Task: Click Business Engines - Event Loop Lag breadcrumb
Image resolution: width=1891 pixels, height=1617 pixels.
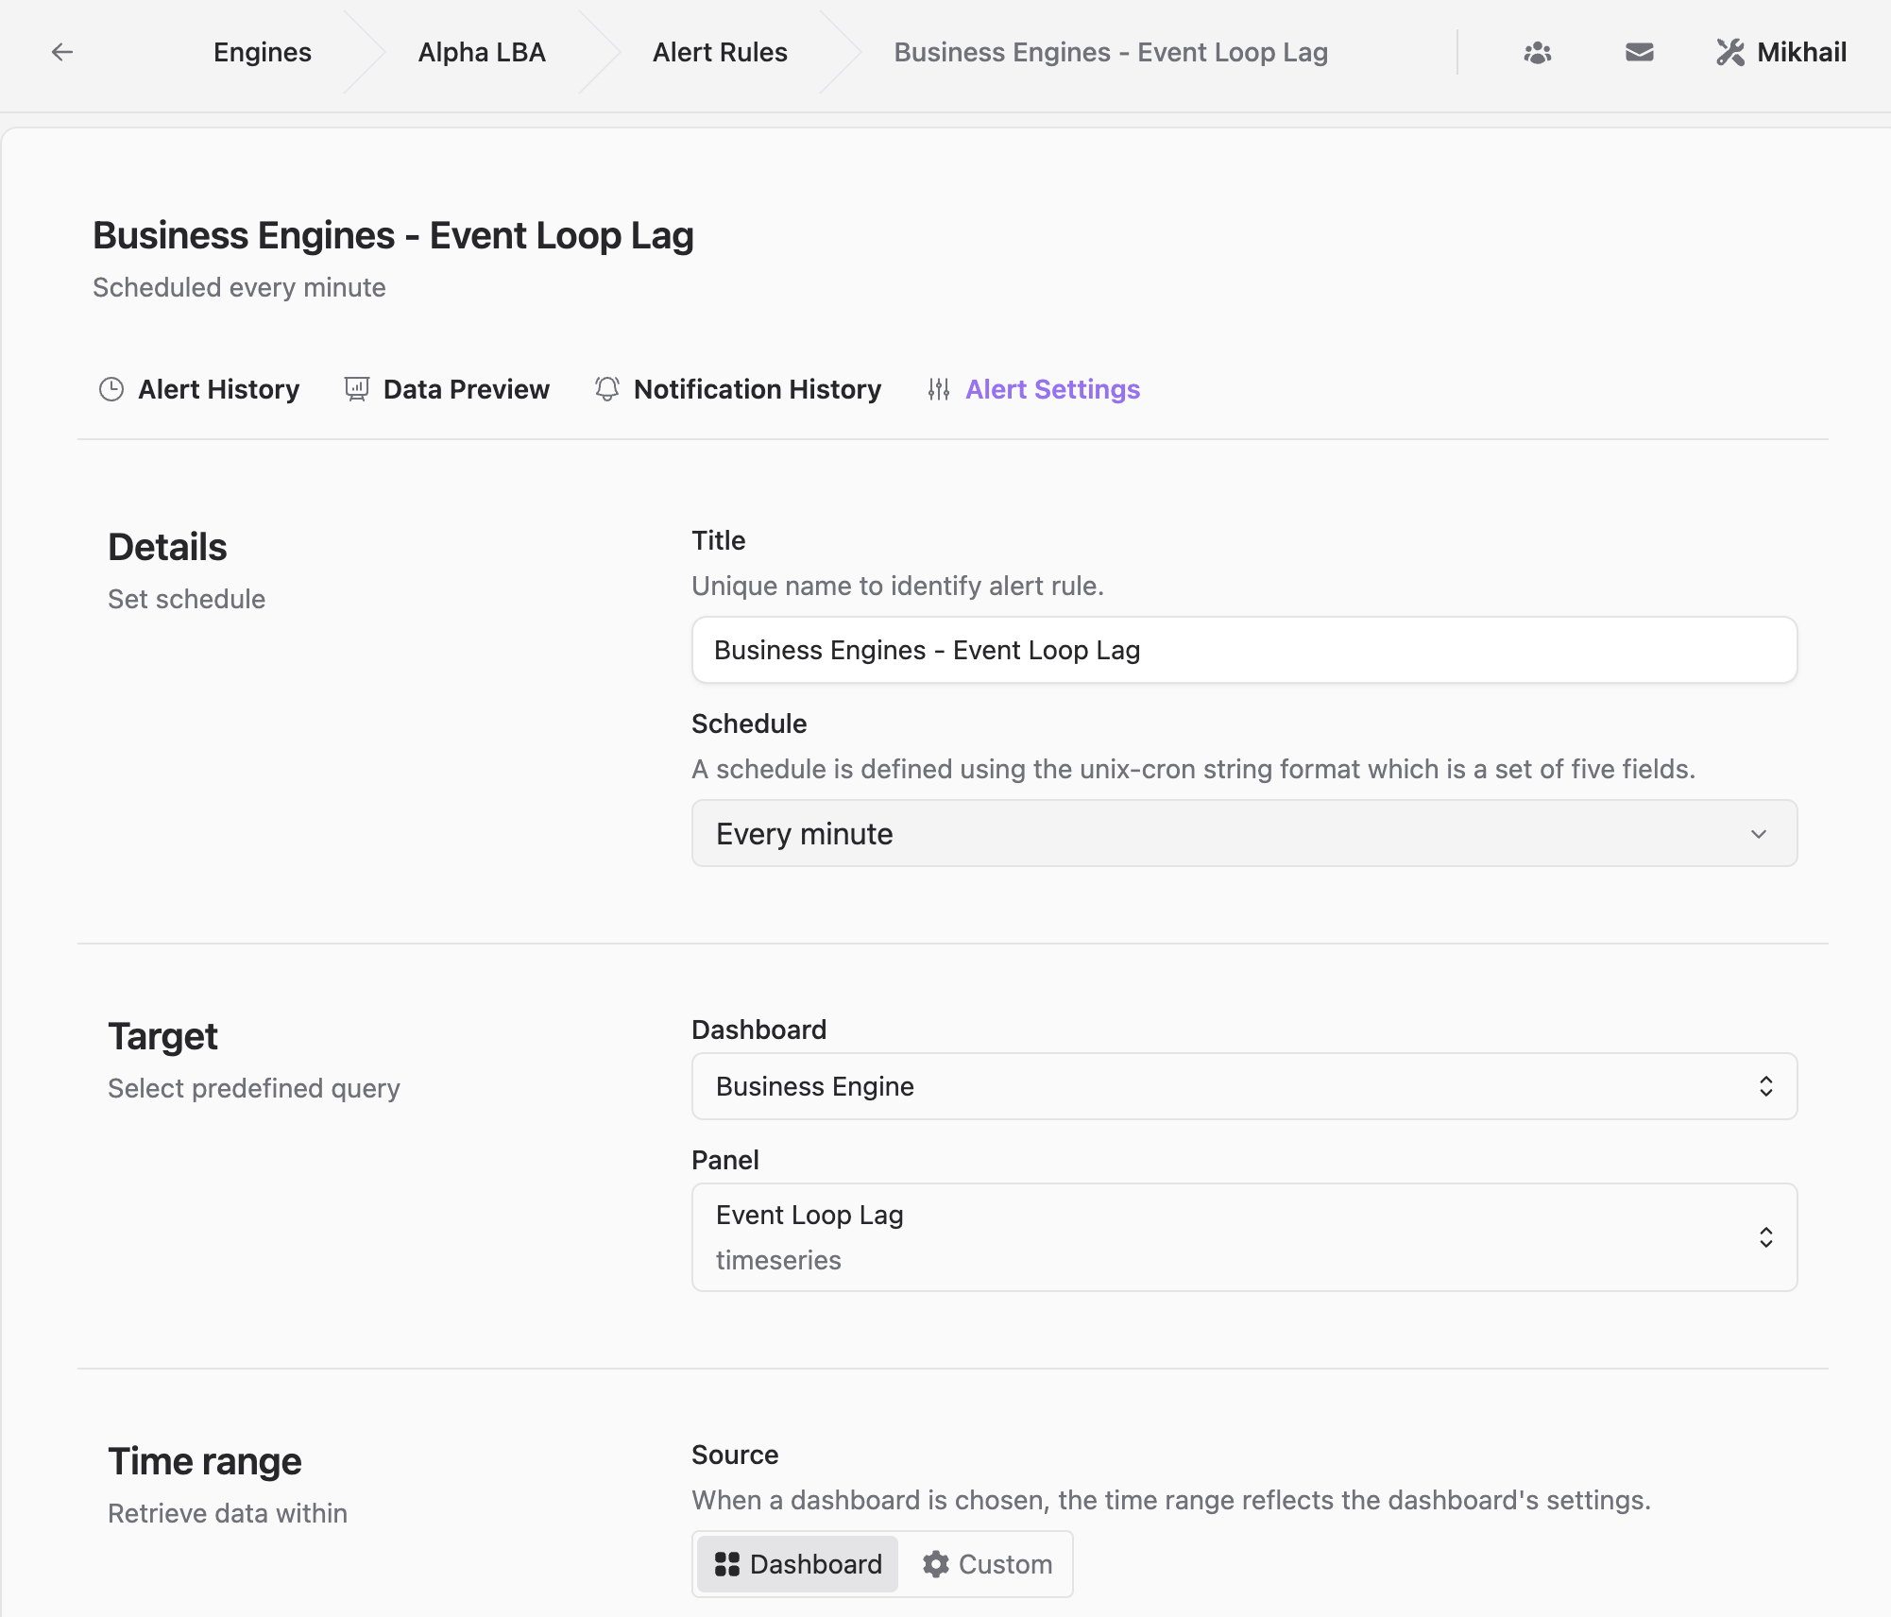Action: point(1111,52)
